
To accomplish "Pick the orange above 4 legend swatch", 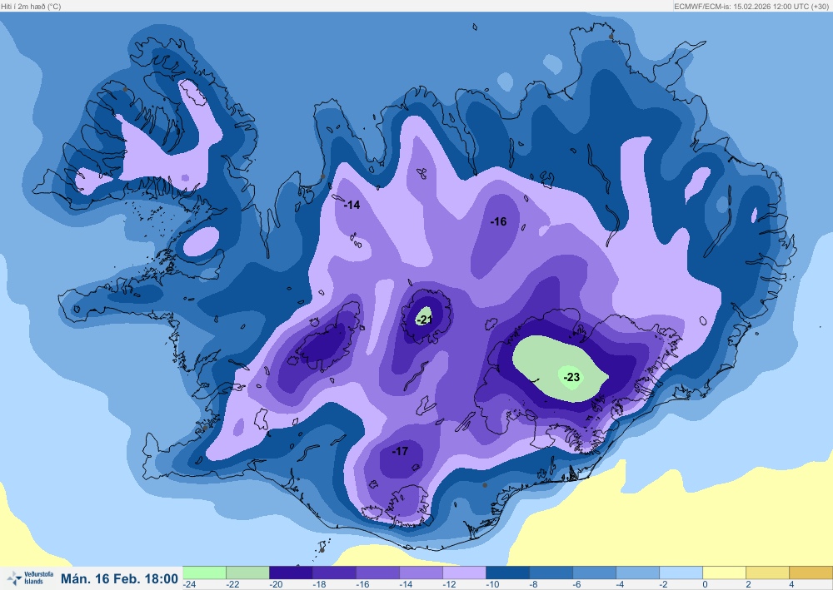I will click(x=811, y=573).
